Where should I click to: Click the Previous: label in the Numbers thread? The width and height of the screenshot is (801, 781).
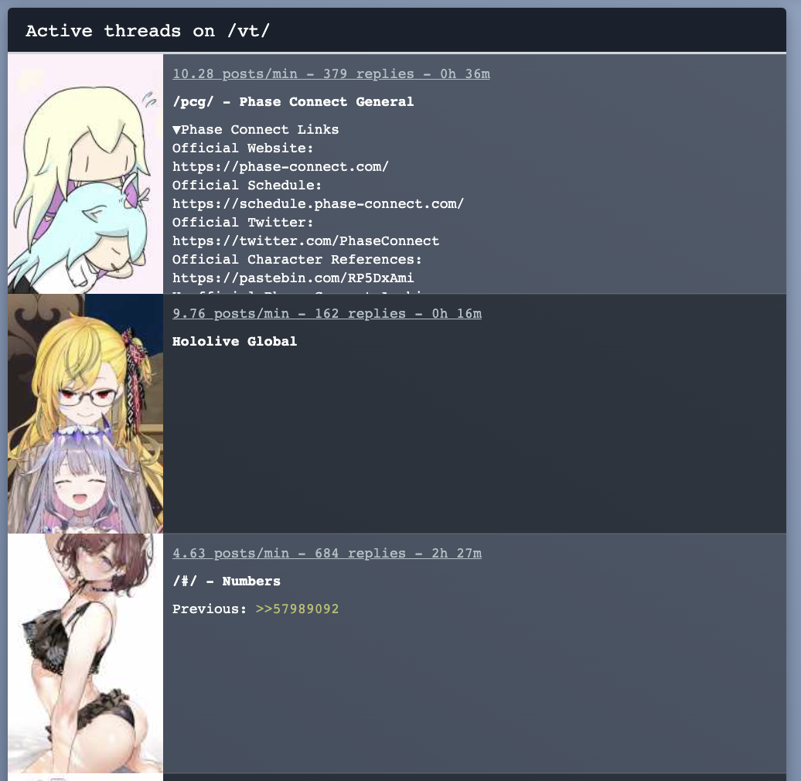coord(210,609)
